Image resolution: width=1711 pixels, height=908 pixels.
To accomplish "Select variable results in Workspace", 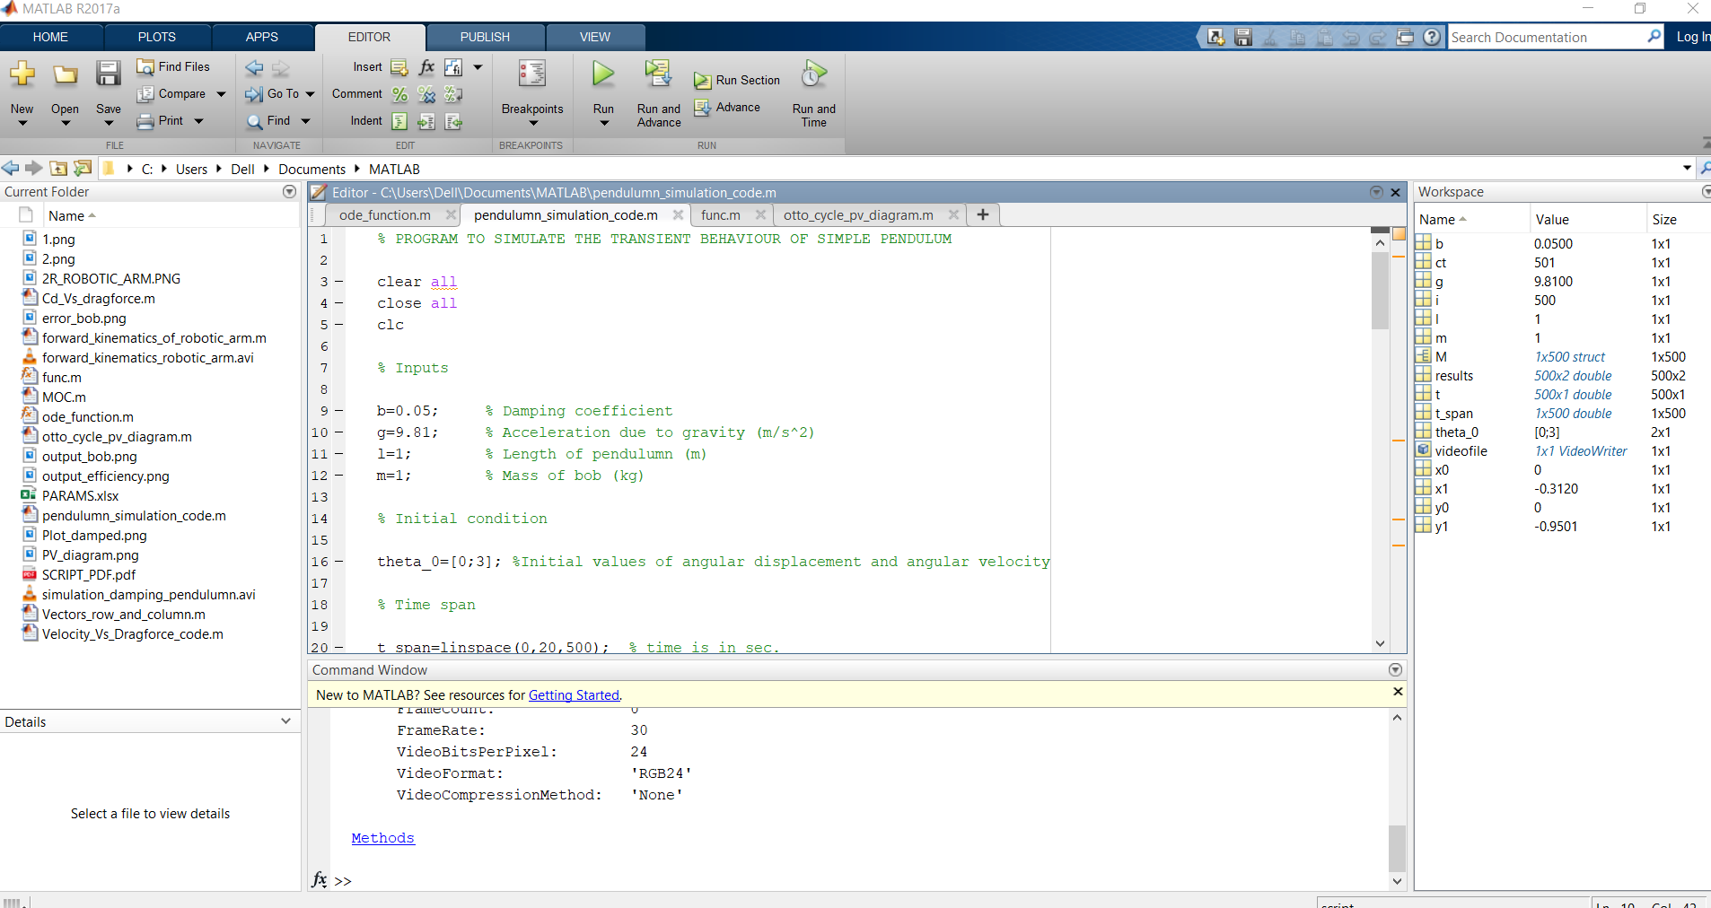I will pos(1453,376).
